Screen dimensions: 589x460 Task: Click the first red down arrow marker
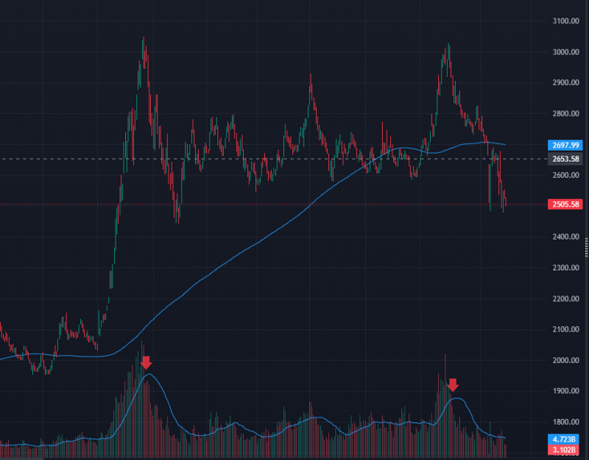tap(146, 362)
